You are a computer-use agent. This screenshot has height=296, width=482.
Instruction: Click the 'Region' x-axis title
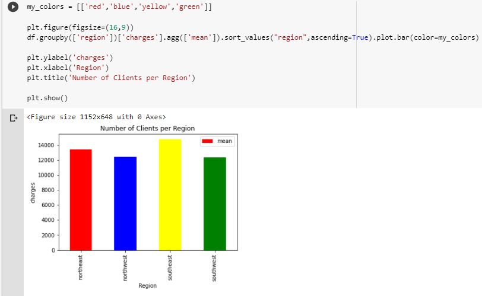point(148,285)
